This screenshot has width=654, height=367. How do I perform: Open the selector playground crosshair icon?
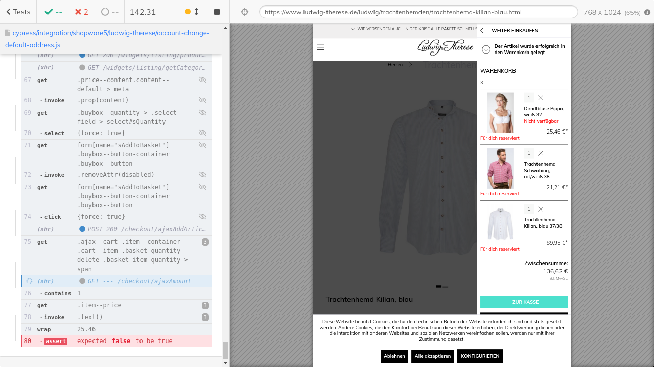245,12
